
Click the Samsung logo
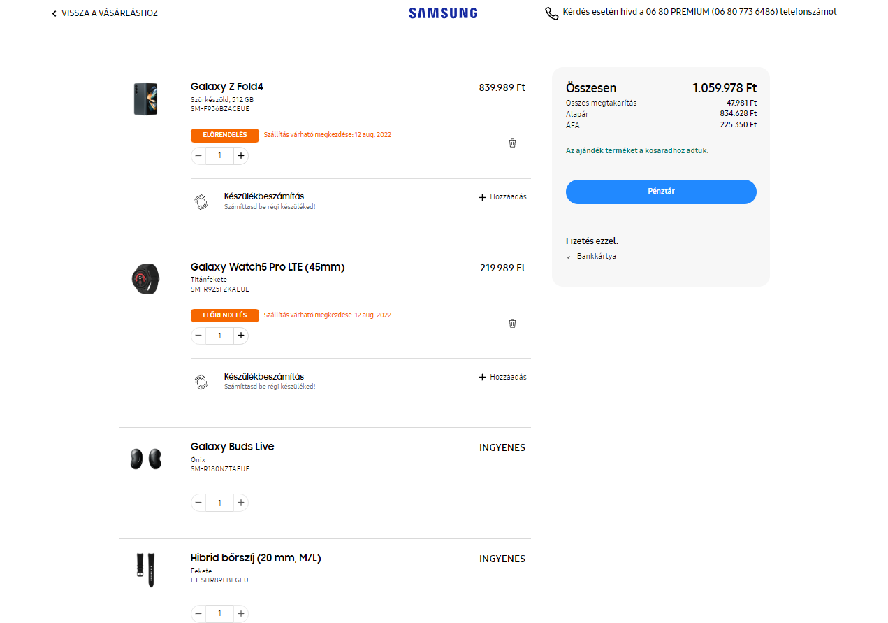tap(443, 13)
